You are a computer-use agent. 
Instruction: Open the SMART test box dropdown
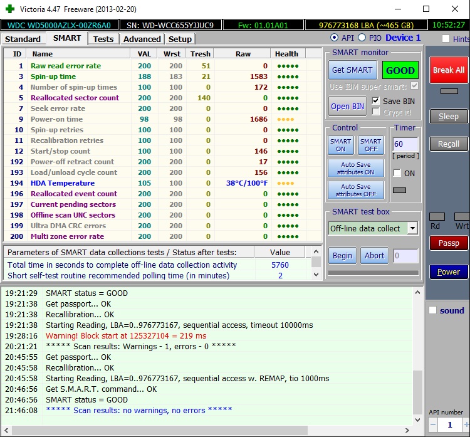point(413,228)
